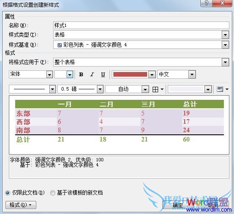Close the new style dialog
Viewport: 234px width, 214px height.
(222, 3)
